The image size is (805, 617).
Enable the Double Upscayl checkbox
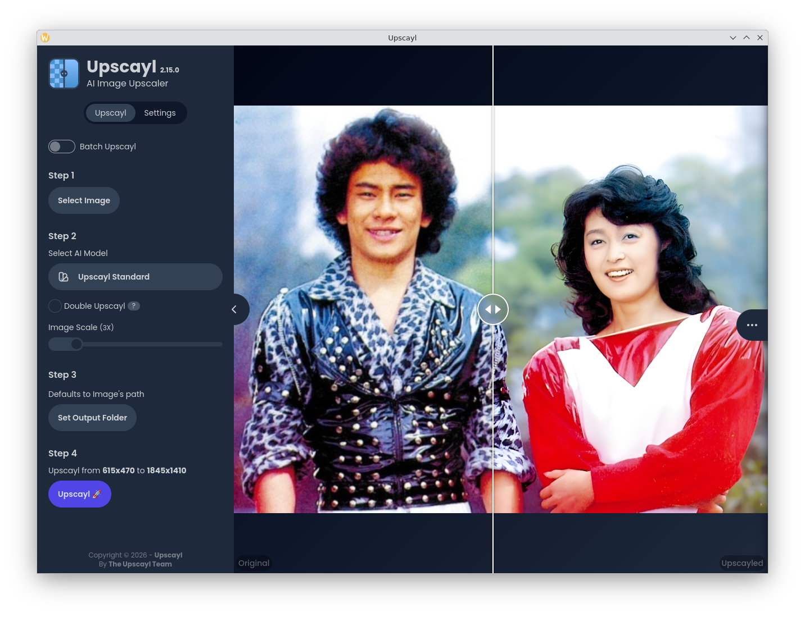[55, 306]
